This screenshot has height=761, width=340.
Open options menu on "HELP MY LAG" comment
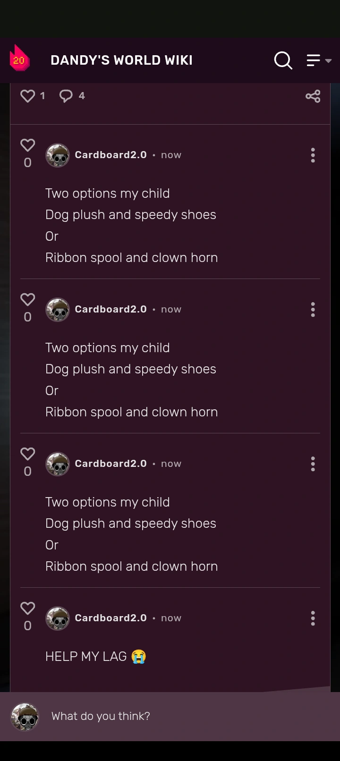[313, 618]
